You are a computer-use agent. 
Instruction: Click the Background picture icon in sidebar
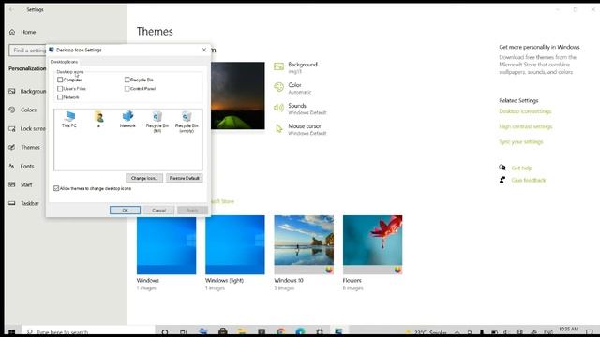tap(12, 92)
